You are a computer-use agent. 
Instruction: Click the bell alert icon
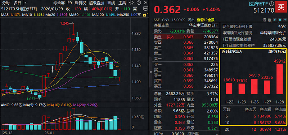coord(280,20)
